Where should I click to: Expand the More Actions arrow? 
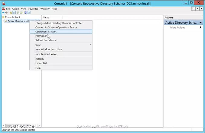200,27
